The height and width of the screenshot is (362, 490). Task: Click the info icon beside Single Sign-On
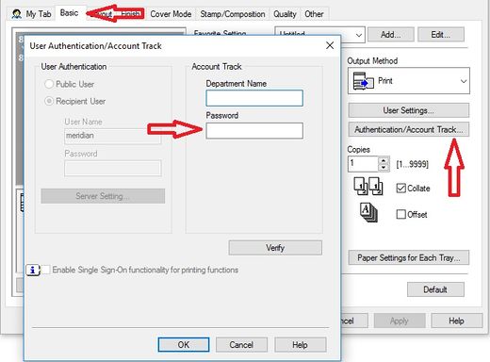point(33,270)
